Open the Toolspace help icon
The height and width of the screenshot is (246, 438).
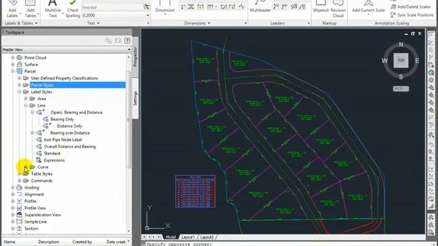[x=127, y=41]
